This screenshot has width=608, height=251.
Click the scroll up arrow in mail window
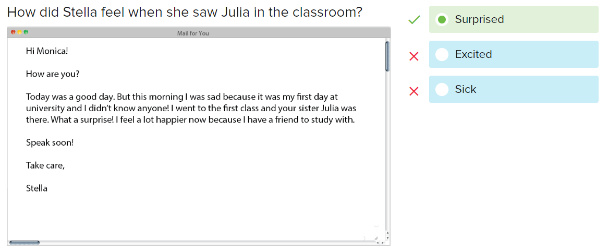(x=388, y=233)
